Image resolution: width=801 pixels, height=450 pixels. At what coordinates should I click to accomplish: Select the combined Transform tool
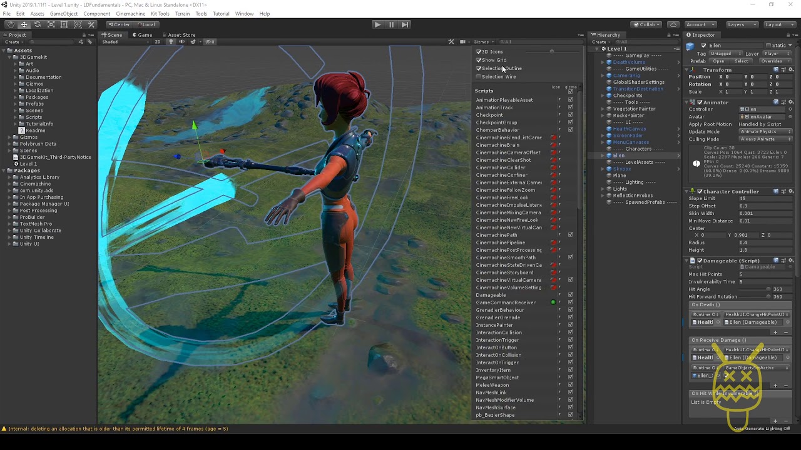click(x=78, y=24)
